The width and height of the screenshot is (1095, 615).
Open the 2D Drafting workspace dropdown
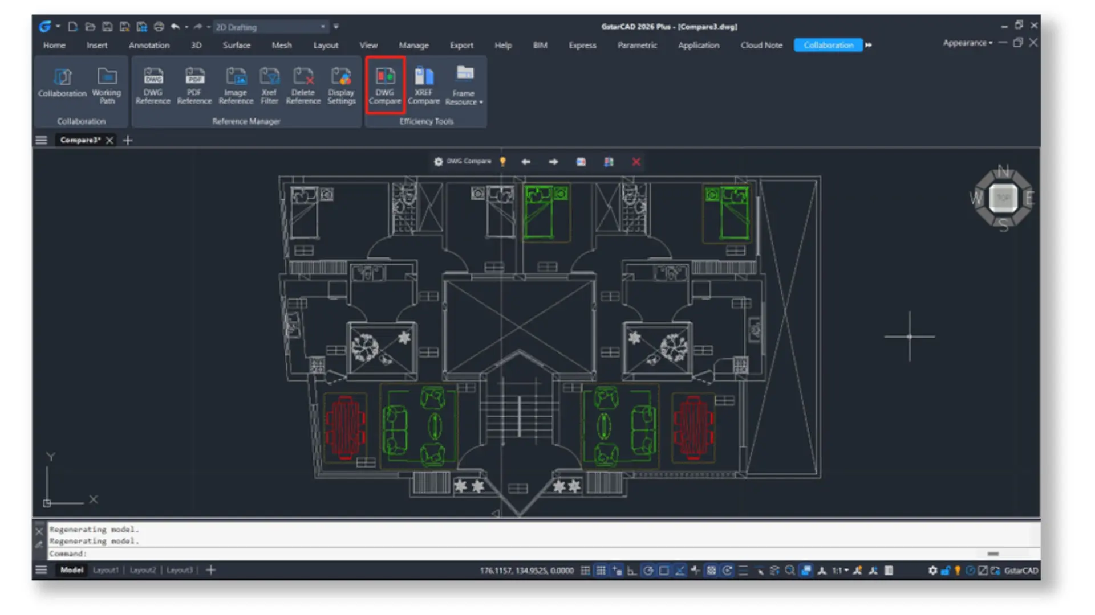pos(270,27)
